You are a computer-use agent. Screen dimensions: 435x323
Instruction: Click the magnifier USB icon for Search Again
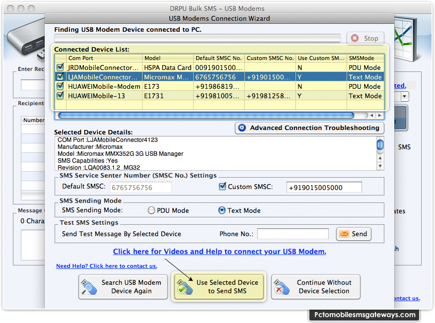(88, 287)
